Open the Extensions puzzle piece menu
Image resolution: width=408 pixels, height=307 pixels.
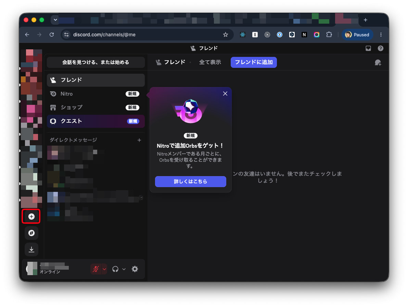(x=329, y=35)
